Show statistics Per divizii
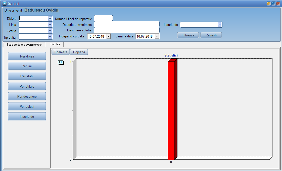The image size is (282, 171). click(x=27, y=56)
